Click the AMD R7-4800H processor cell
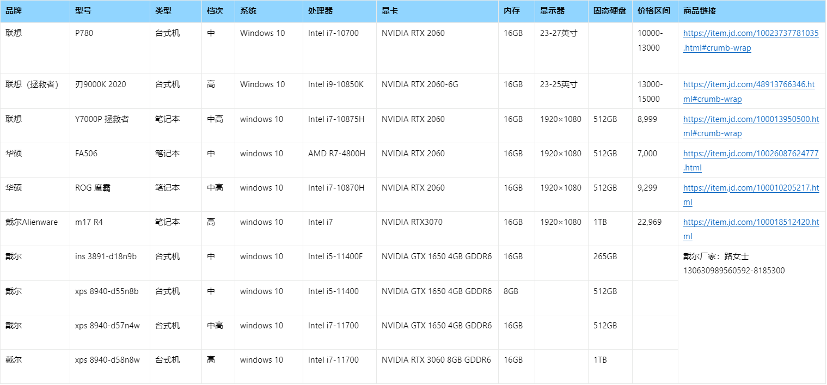The width and height of the screenshot is (827, 385). (336, 154)
